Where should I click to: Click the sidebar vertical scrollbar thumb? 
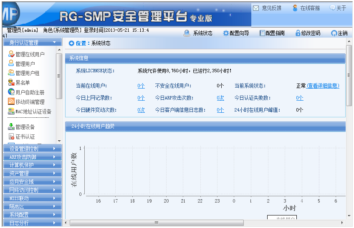pos(59,76)
